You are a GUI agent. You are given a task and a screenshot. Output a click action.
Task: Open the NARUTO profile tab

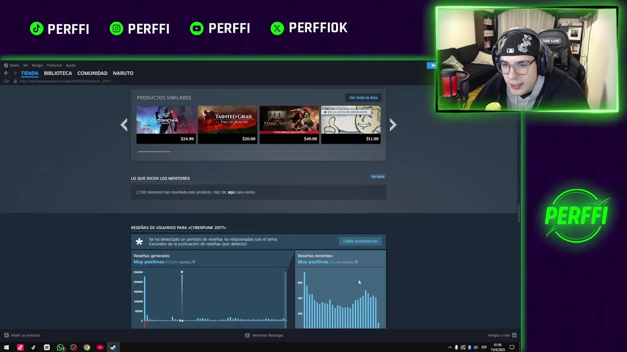(x=123, y=73)
